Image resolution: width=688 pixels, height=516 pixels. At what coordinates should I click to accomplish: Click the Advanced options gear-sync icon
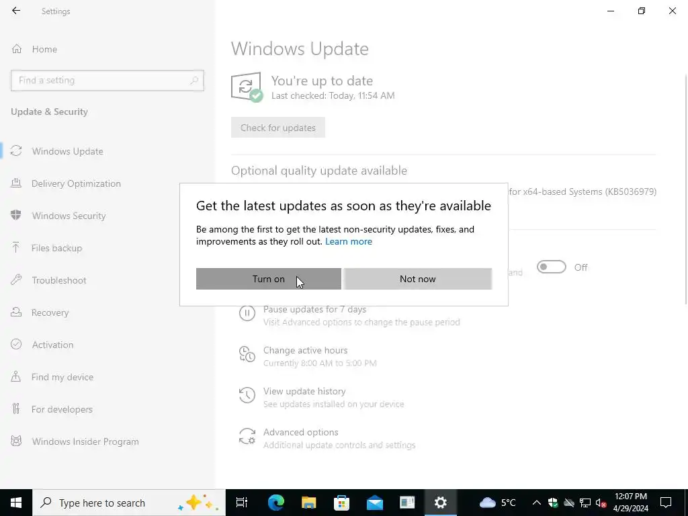[247, 436]
